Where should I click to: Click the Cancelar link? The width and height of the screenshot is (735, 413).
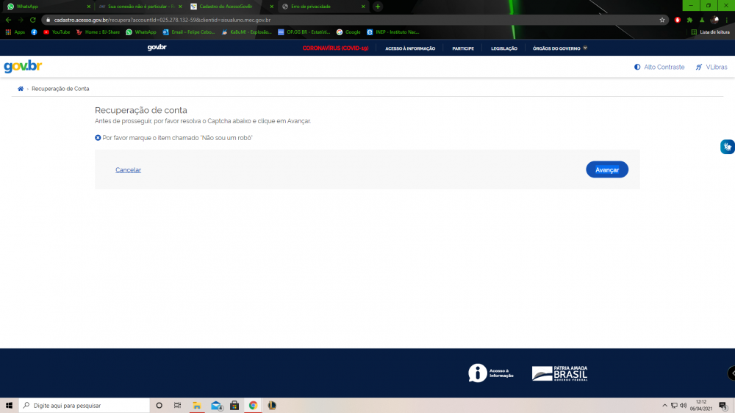pos(128,169)
